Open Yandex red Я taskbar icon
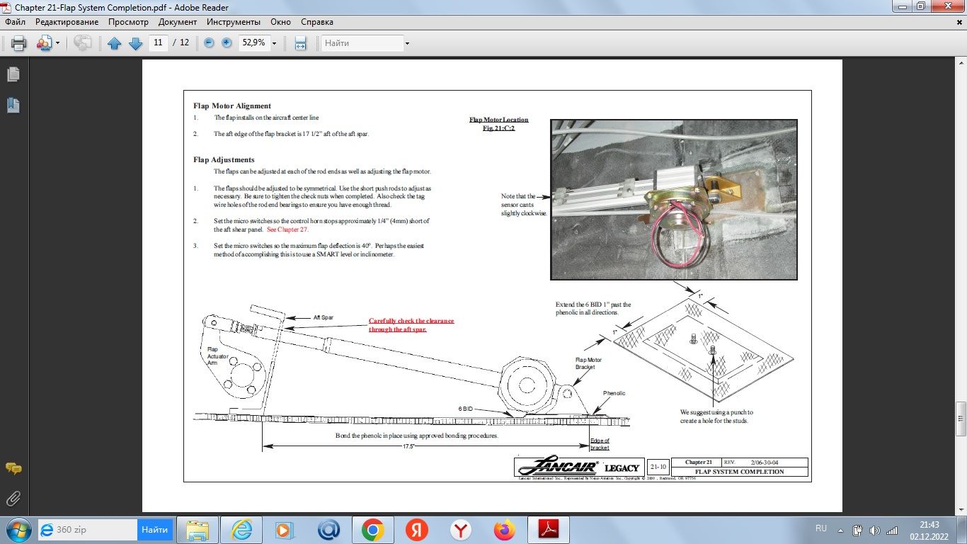The height and width of the screenshot is (544, 967). pos(416,530)
